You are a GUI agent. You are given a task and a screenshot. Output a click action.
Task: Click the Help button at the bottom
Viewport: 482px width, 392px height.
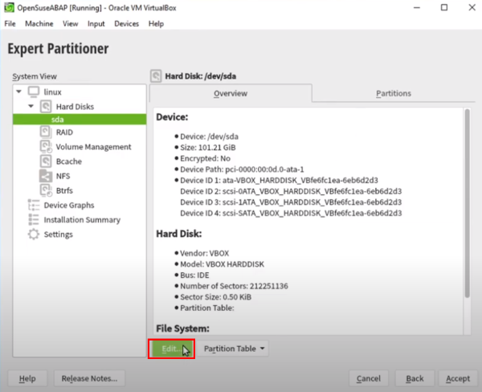27,378
